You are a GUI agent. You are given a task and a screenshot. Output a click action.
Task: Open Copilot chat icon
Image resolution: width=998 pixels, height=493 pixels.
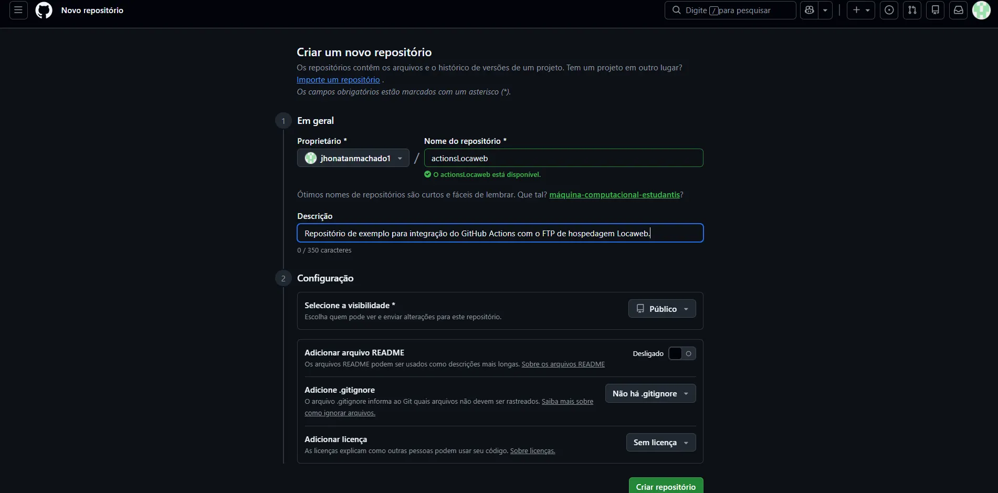[809, 11]
